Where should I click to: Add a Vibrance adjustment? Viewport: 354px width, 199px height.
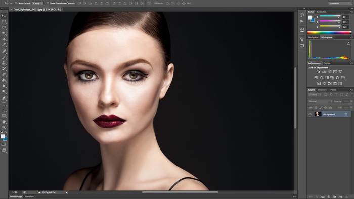tap(340, 72)
